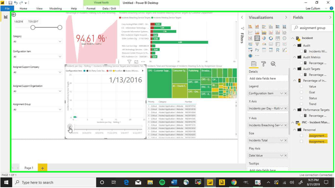This screenshot has height=188, width=335.
Task: Open the Analytics magnifier pane icon
Action: (273, 64)
